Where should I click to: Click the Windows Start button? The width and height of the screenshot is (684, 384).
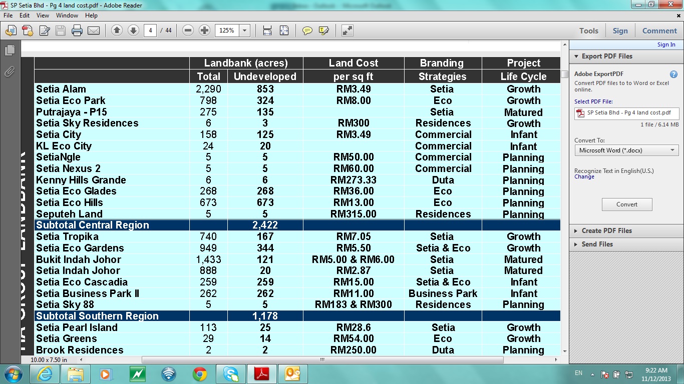pos(13,374)
